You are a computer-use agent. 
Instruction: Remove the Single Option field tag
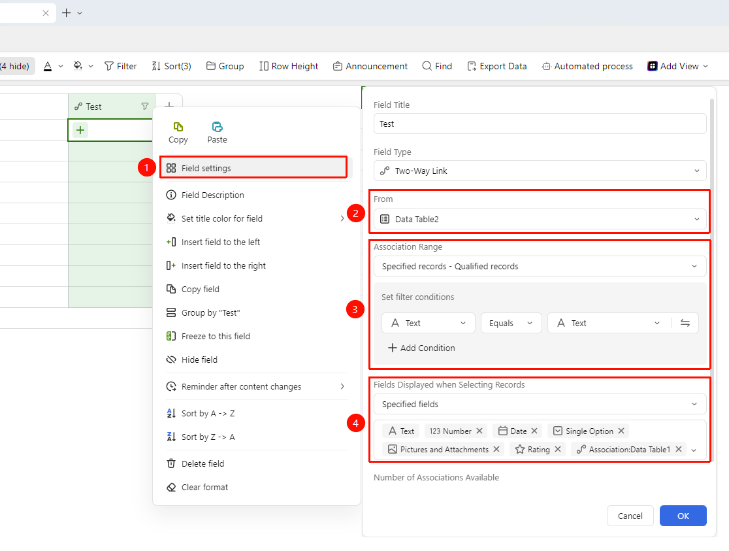[621, 431]
